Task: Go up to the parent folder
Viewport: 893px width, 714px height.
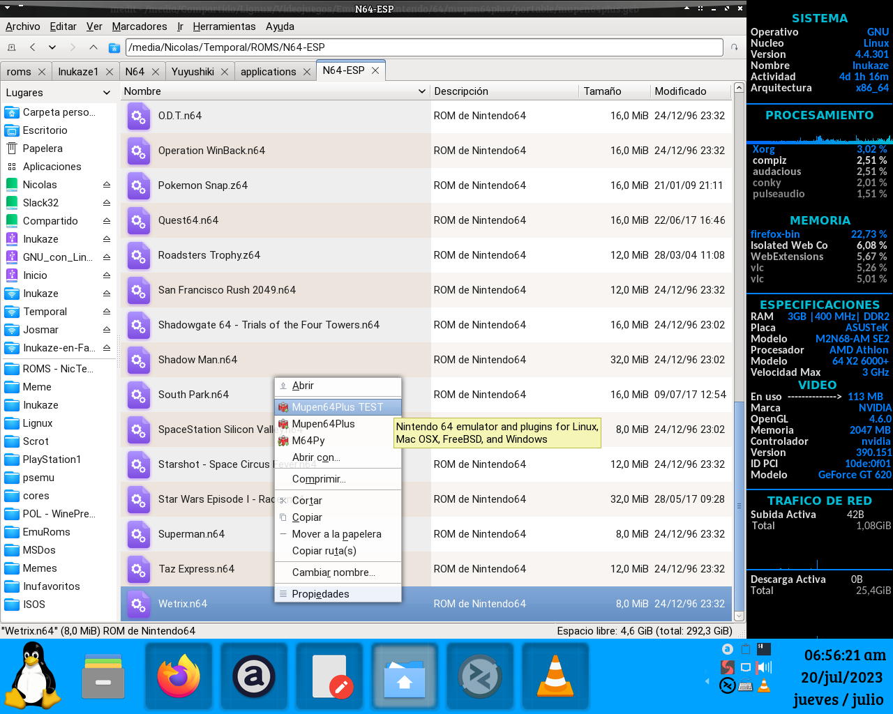Action: pyautogui.click(x=93, y=47)
